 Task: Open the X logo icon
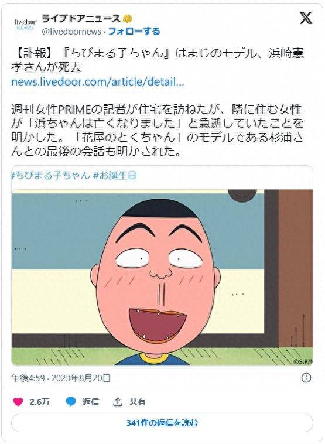(x=306, y=18)
